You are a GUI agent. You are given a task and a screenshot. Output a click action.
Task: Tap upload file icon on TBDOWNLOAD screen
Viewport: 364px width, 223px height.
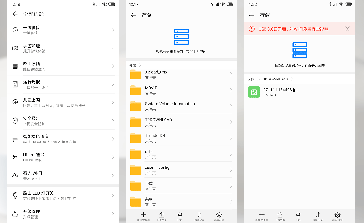280,215
